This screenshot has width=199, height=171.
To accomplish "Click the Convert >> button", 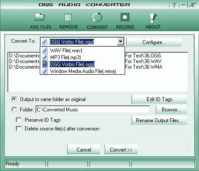I will coord(121,150).
